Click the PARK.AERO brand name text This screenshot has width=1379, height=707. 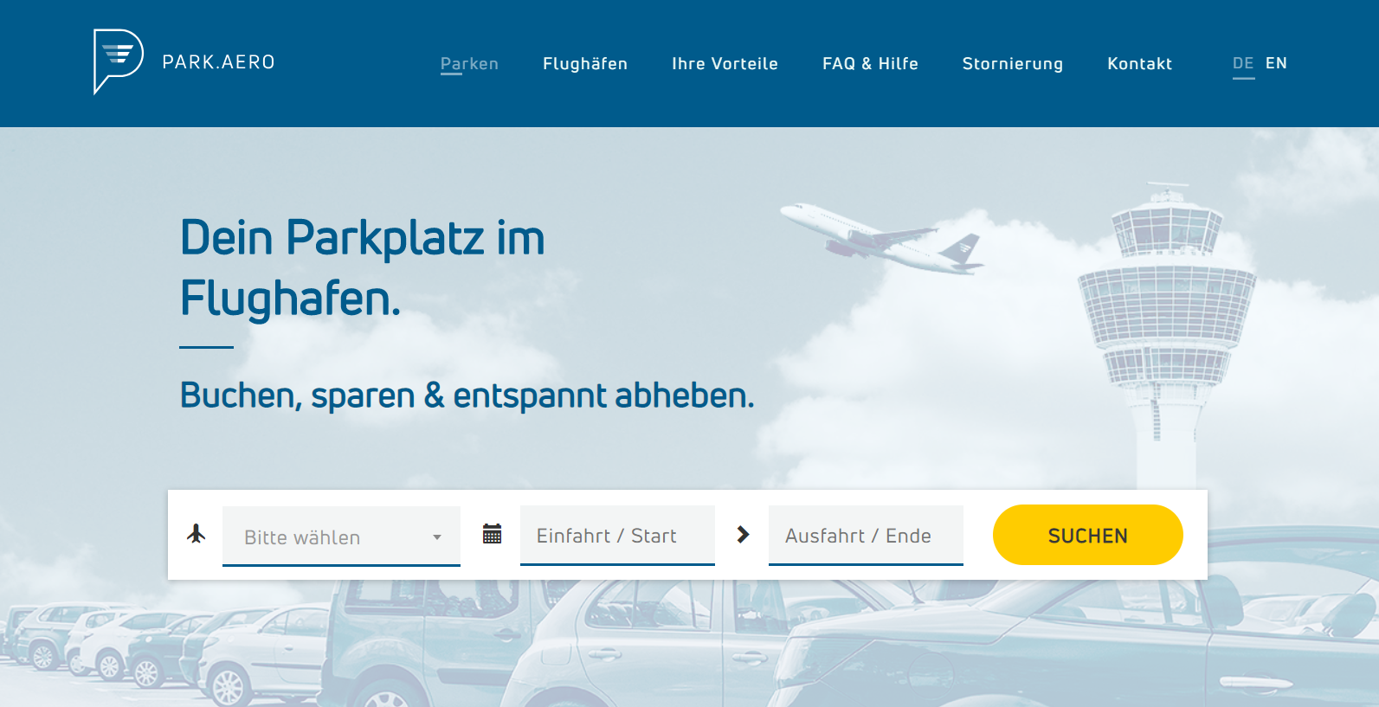click(x=218, y=62)
